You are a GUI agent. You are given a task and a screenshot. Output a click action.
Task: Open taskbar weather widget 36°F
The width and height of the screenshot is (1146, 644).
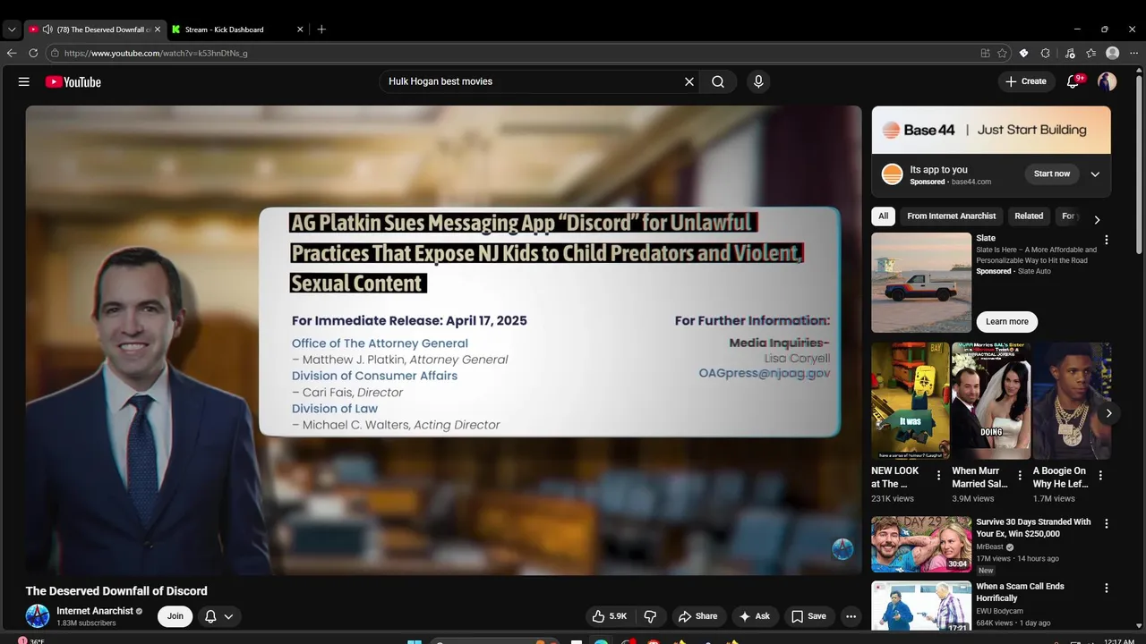pos(31,640)
